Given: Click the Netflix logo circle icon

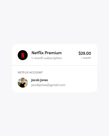Looking at the screenshot, I should (x=23, y=55).
